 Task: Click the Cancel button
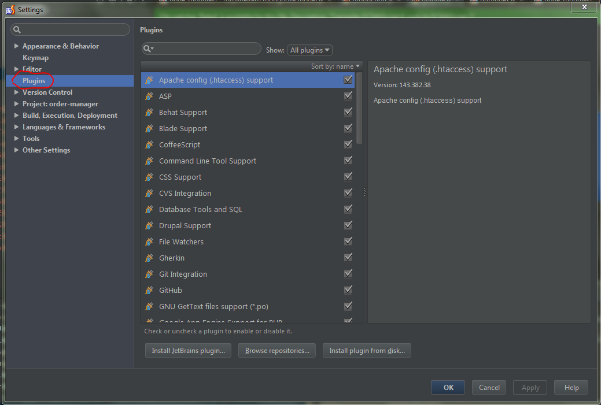[489, 388]
